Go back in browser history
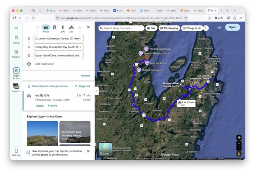The height and width of the screenshot is (173, 255). [x=20, y=18]
